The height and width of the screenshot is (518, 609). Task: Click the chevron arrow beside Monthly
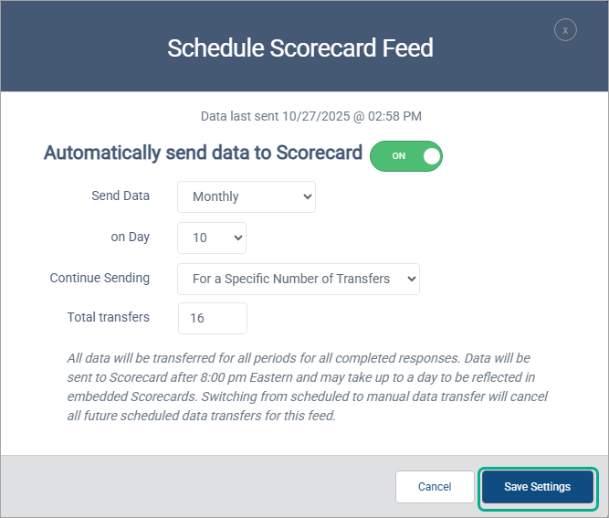tap(305, 196)
